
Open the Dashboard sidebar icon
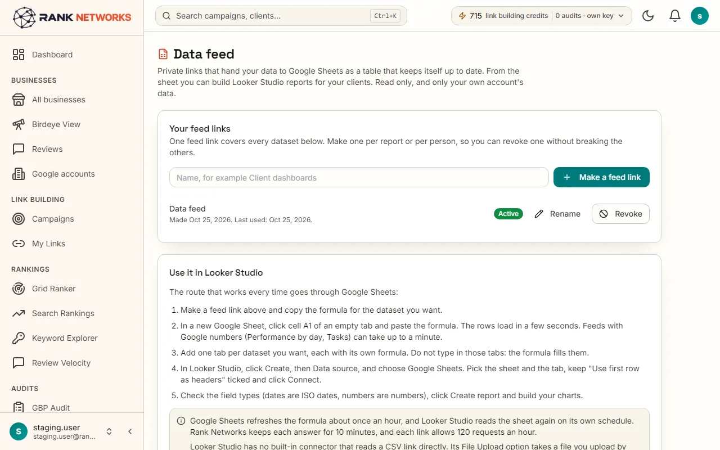19,55
